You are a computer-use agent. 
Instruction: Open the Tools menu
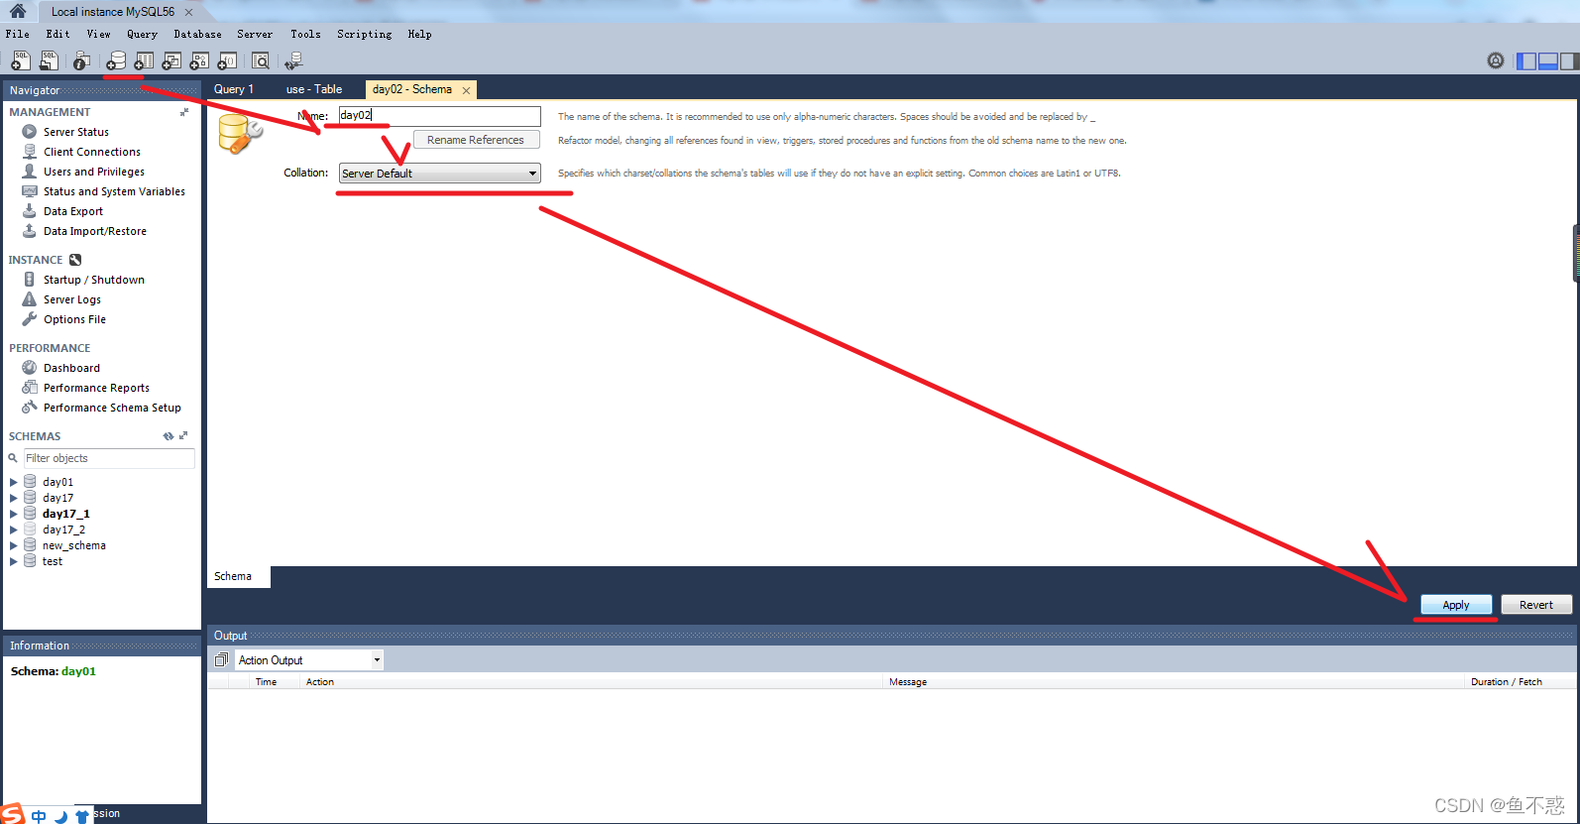tap(306, 34)
